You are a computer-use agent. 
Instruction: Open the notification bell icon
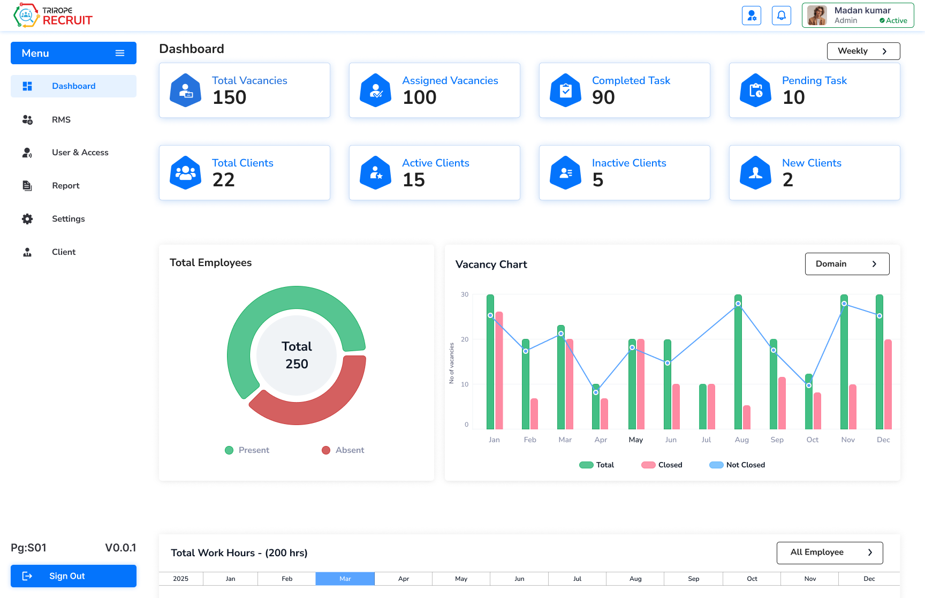coord(781,16)
